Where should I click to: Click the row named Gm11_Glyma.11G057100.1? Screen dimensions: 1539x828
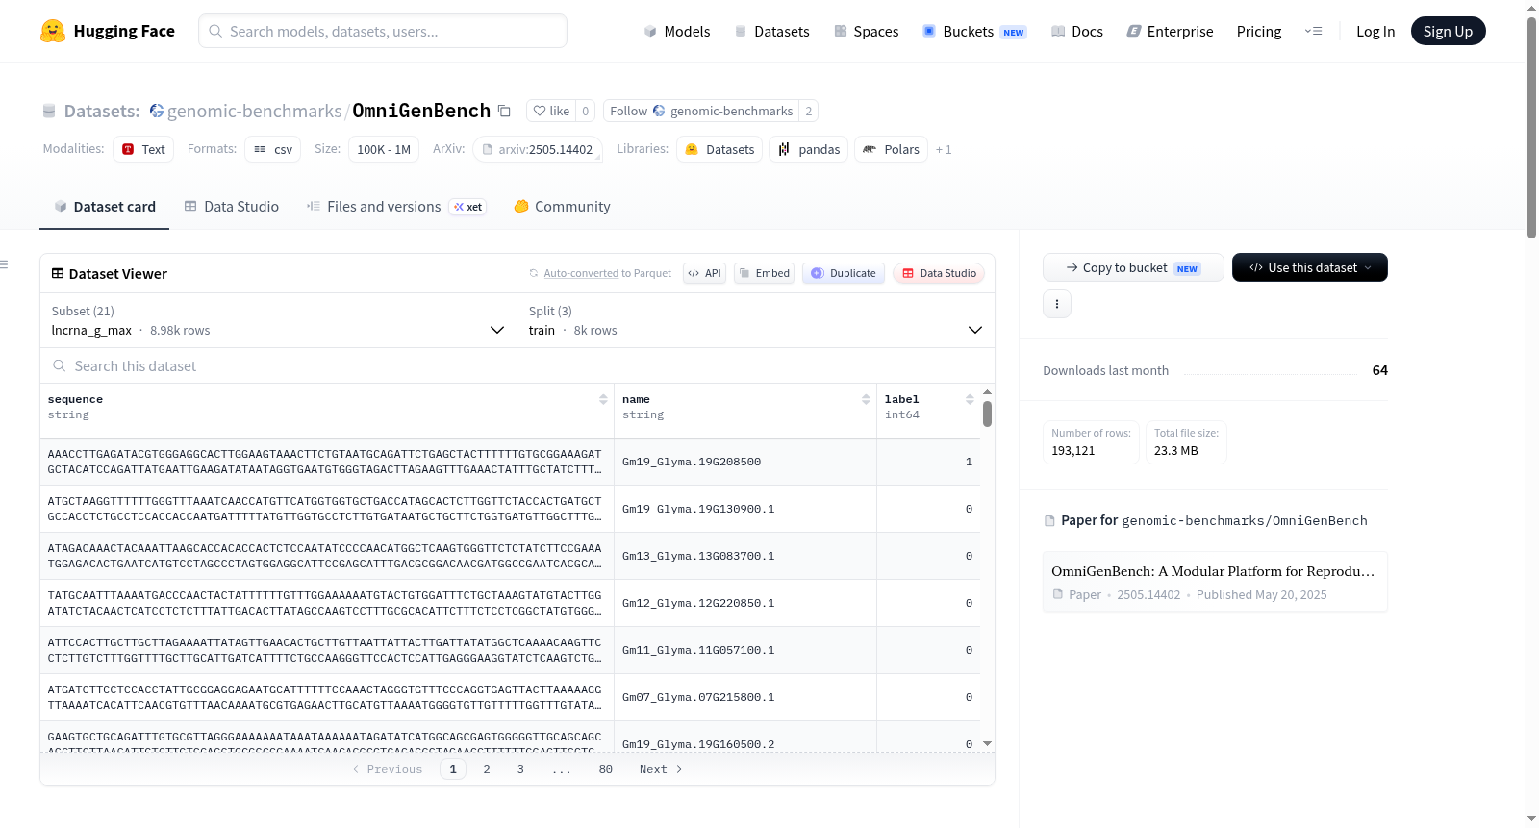click(510, 650)
